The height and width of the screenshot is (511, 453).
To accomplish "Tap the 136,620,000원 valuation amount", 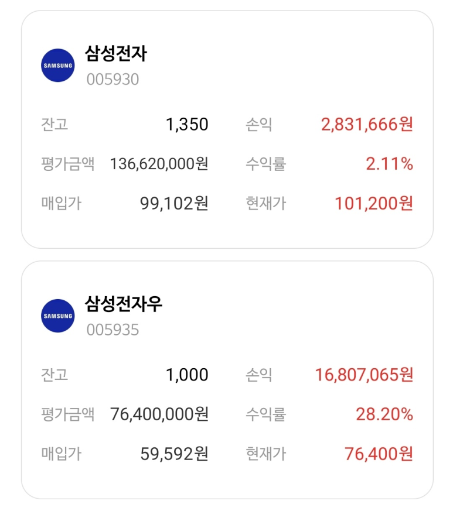I will pos(159,164).
